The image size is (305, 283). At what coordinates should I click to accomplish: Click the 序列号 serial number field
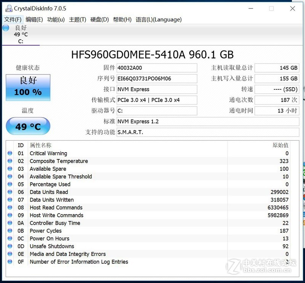coord(156,78)
